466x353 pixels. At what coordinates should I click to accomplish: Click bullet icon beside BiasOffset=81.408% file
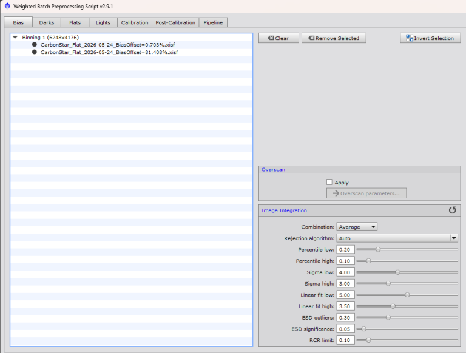(x=35, y=52)
